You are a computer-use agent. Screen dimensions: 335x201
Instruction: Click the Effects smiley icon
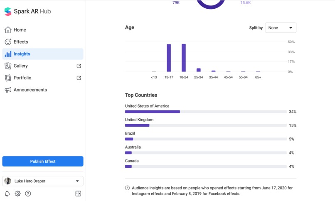(x=8, y=42)
